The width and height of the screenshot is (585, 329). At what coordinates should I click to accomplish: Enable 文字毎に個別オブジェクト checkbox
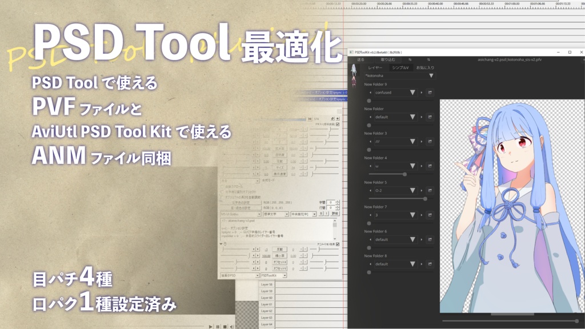[223, 192]
